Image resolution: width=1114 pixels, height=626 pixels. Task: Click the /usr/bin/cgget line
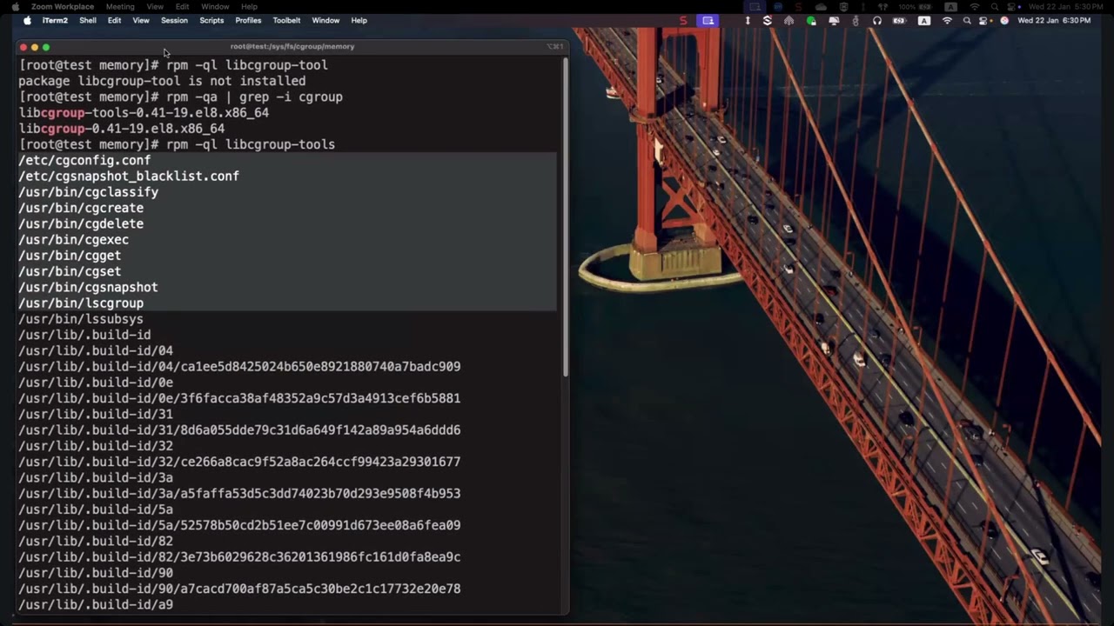tap(70, 256)
